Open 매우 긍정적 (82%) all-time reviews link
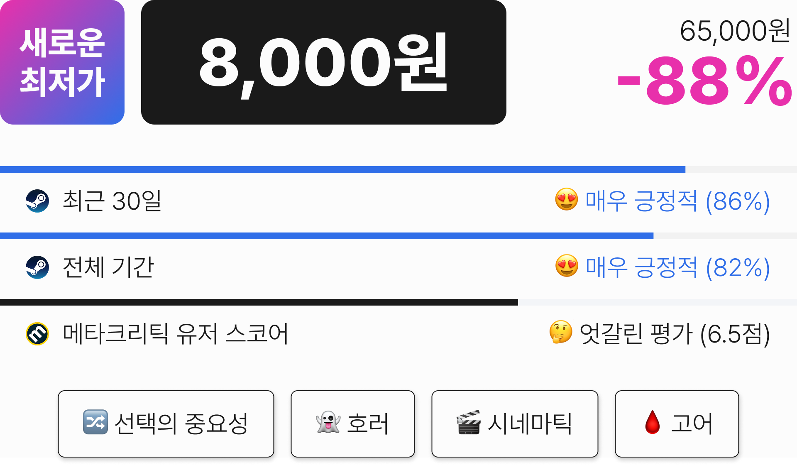 677,267
